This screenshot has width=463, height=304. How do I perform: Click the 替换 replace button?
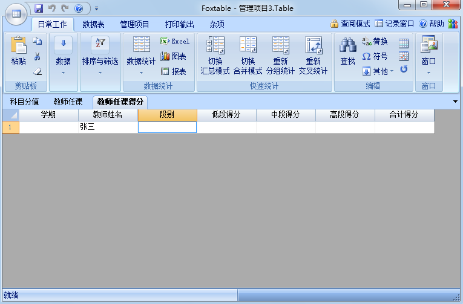[x=375, y=41]
